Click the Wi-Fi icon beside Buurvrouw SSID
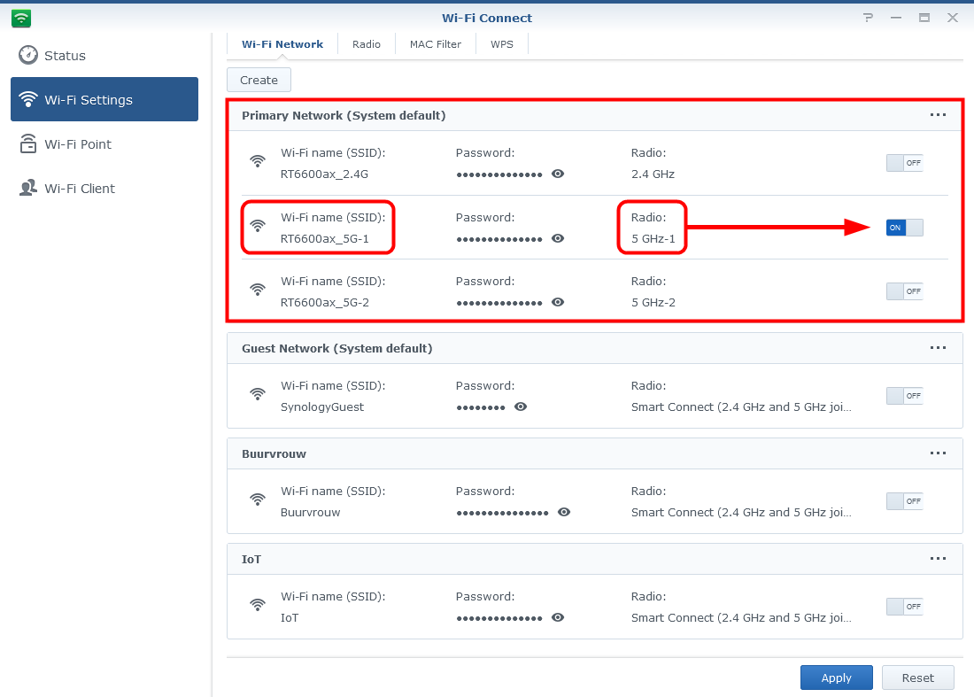This screenshot has width=974, height=697. pos(258,500)
